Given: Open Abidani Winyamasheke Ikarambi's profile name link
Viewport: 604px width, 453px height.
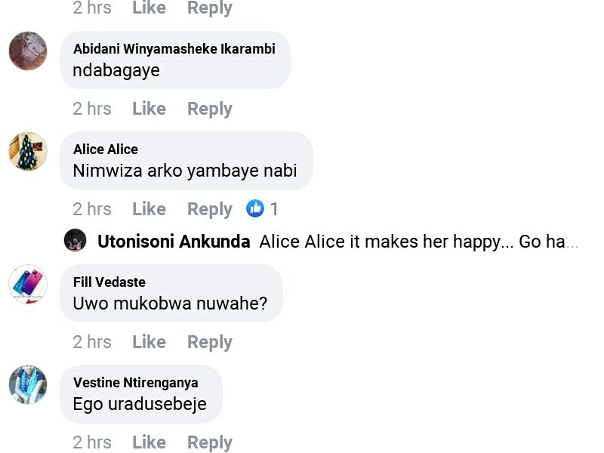Looking at the screenshot, I should (174, 49).
